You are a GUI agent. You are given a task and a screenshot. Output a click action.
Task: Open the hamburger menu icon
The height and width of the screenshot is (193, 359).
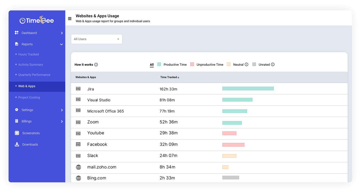[70, 19]
